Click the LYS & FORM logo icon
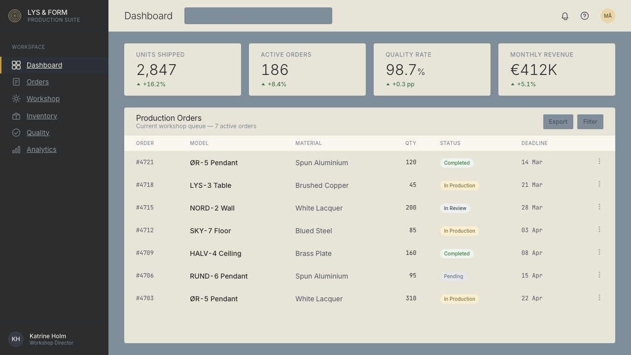This screenshot has width=631, height=355. (15, 16)
